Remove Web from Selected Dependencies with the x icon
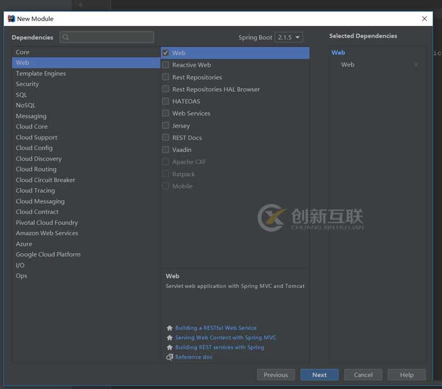This screenshot has height=389, width=442. 415,64
